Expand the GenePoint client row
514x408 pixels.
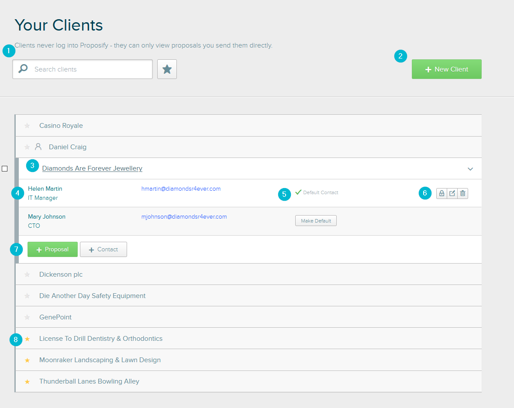pos(248,317)
